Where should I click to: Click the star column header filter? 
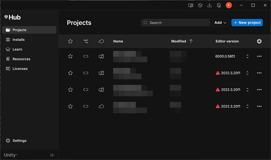(70, 41)
